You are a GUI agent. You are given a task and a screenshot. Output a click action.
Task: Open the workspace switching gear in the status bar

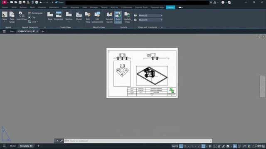(228, 146)
